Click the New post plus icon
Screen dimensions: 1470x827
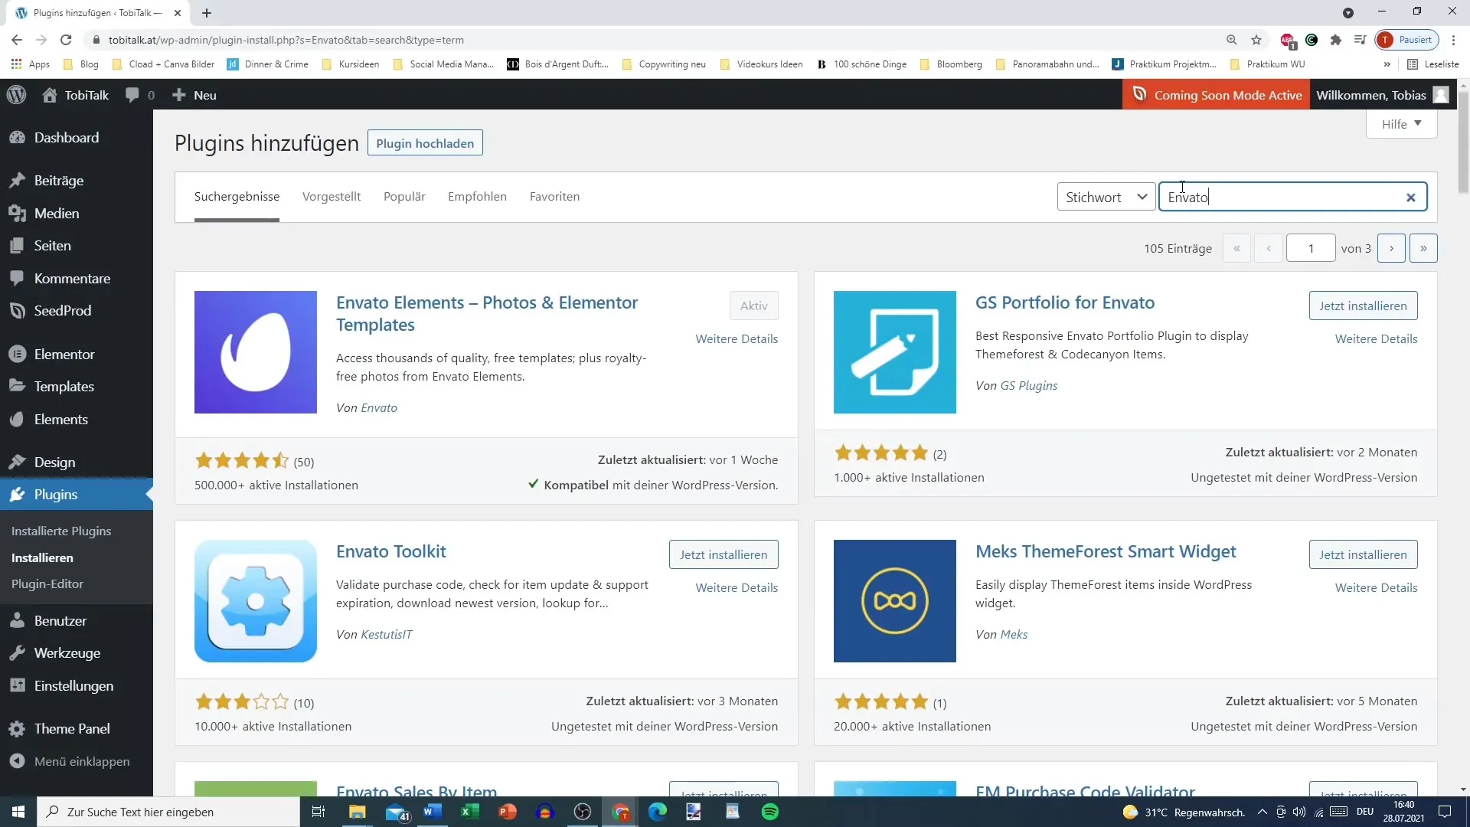tap(178, 94)
